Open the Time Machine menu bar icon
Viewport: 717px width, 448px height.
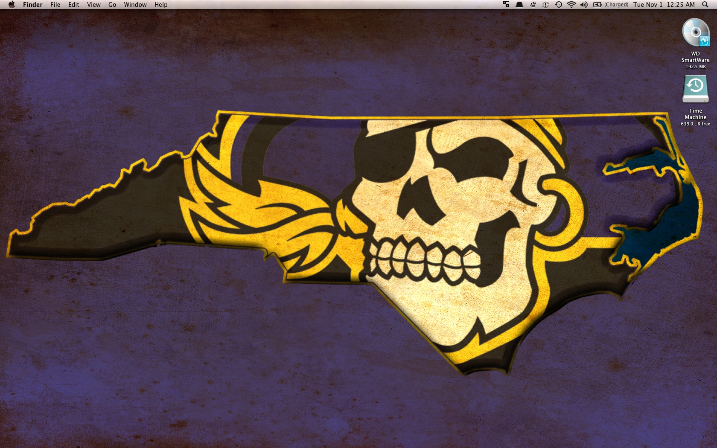pyautogui.click(x=558, y=5)
